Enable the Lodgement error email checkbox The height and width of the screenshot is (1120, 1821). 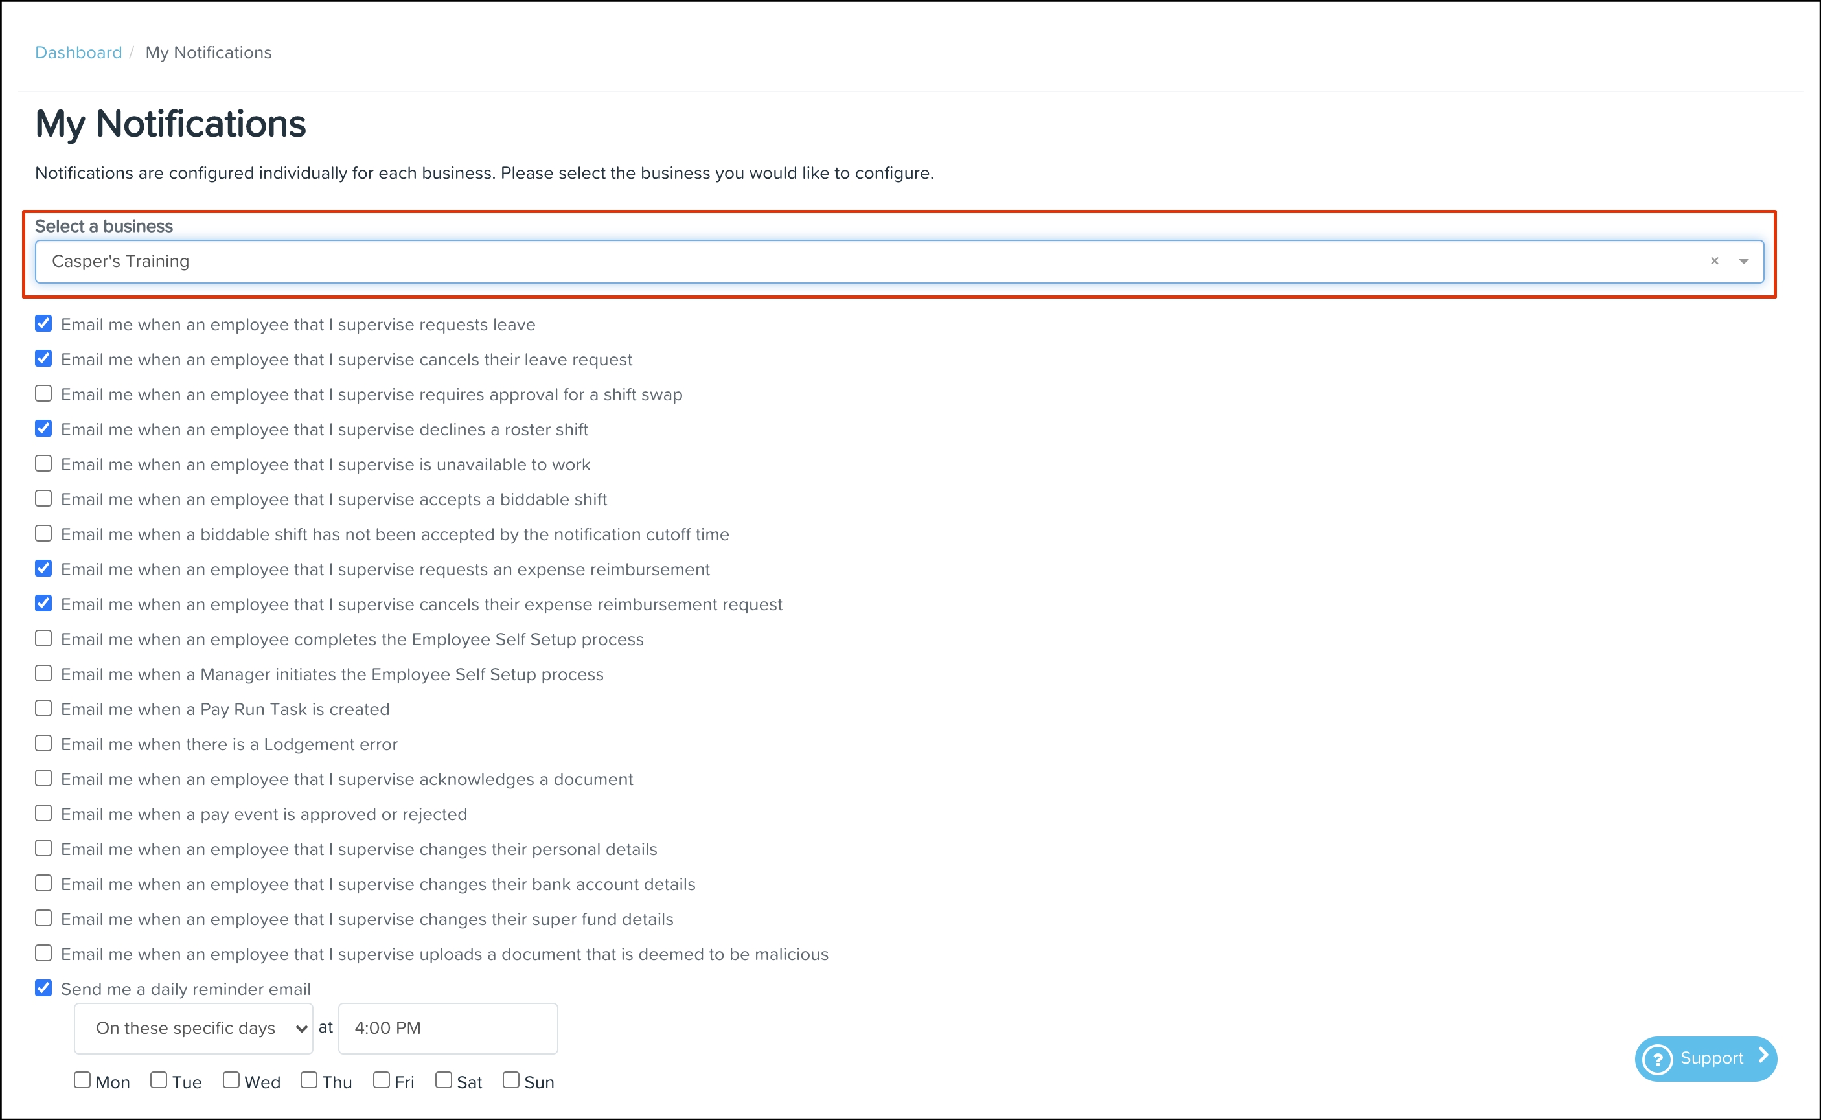(43, 743)
